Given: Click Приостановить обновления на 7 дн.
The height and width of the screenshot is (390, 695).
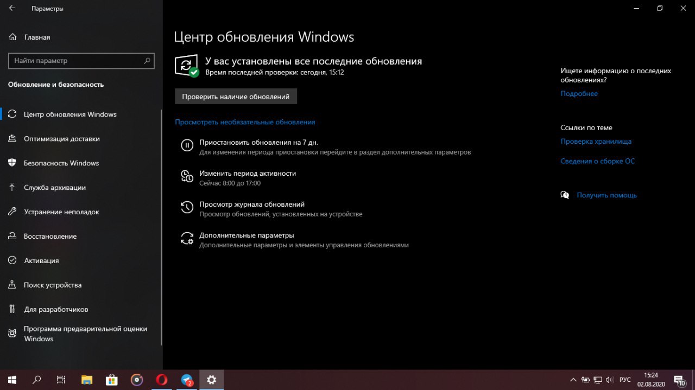Looking at the screenshot, I should 258,142.
